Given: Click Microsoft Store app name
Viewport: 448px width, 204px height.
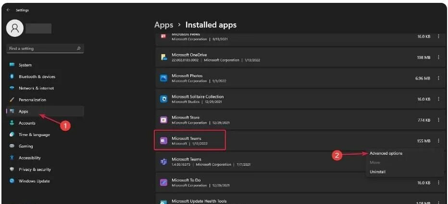Looking at the screenshot, I should pos(186,117).
